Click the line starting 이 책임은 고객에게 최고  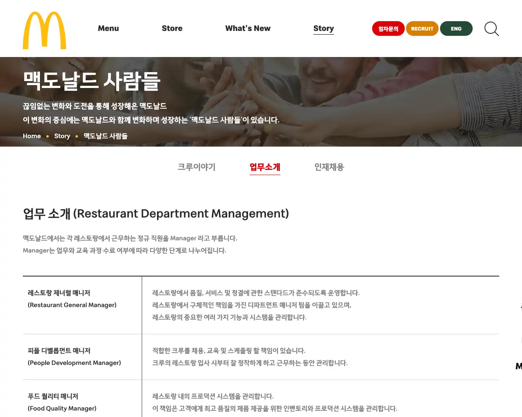pos(275,408)
